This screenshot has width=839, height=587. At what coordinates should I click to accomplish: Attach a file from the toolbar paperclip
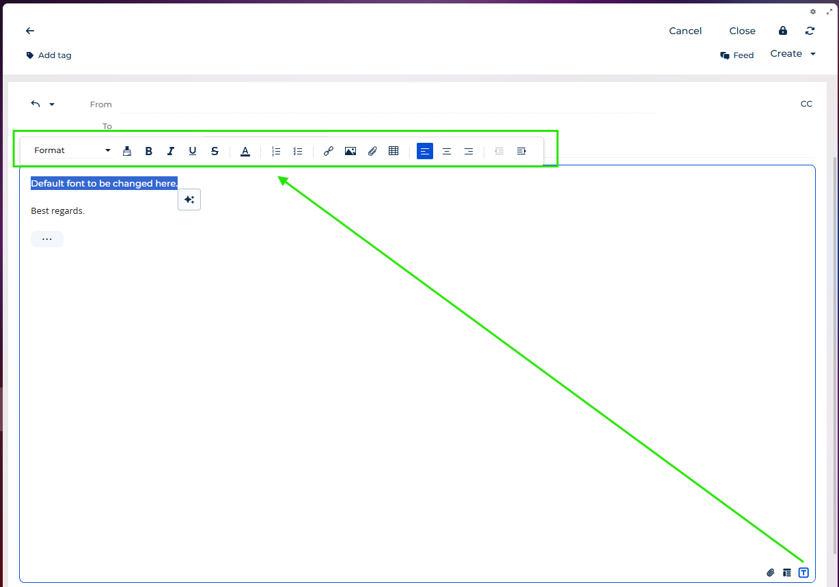pyautogui.click(x=372, y=151)
